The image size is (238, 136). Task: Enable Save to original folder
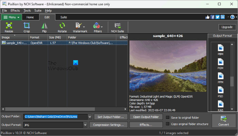[168, 118]
